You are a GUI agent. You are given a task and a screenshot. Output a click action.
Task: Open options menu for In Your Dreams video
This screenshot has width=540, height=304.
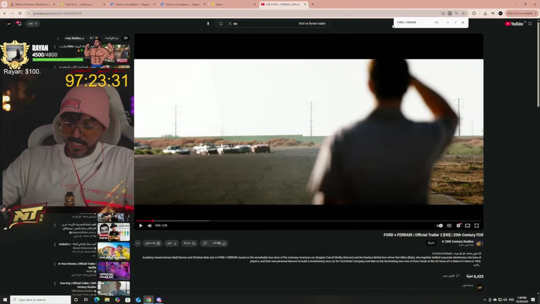click(54, 264)
